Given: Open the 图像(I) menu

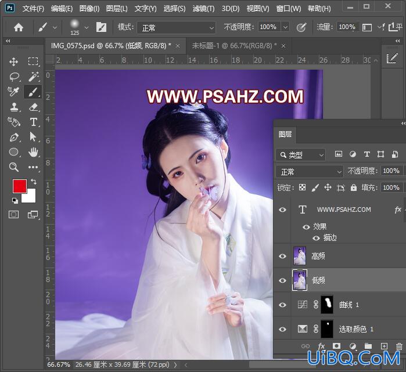Looking at the screenshot, I should (89, 9).
